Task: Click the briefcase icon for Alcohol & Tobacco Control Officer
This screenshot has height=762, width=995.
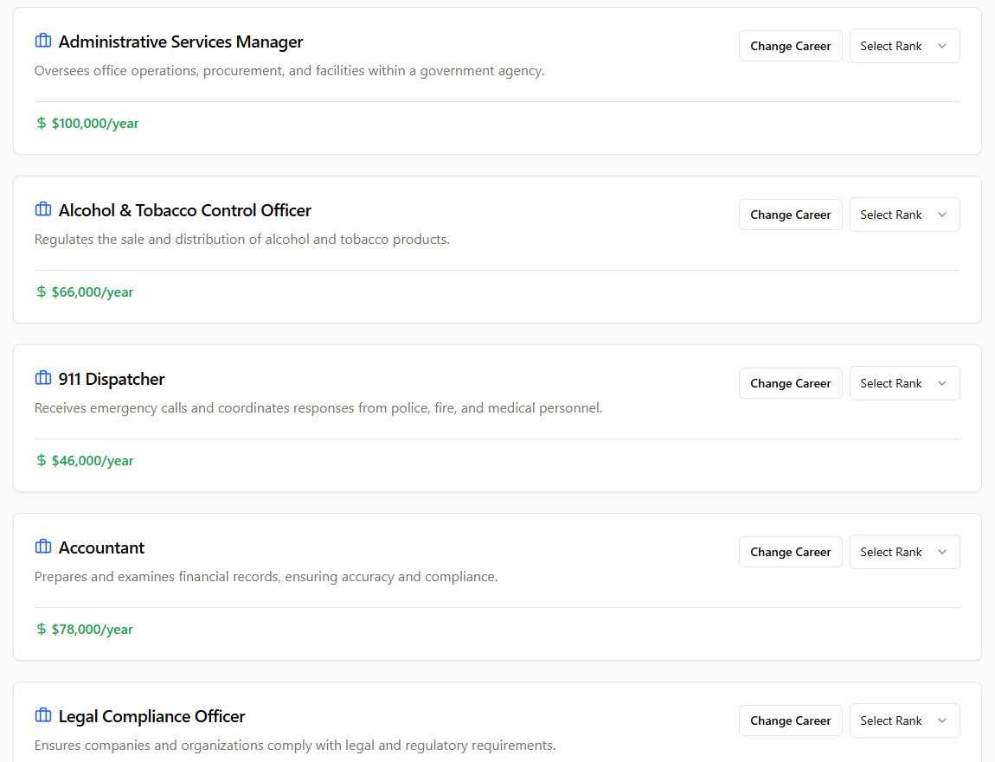Action: [x=43, y=210]
